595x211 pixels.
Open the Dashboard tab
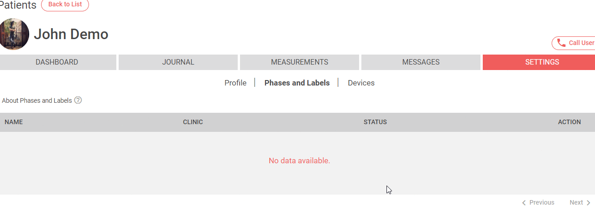click(x=57, y=62)
